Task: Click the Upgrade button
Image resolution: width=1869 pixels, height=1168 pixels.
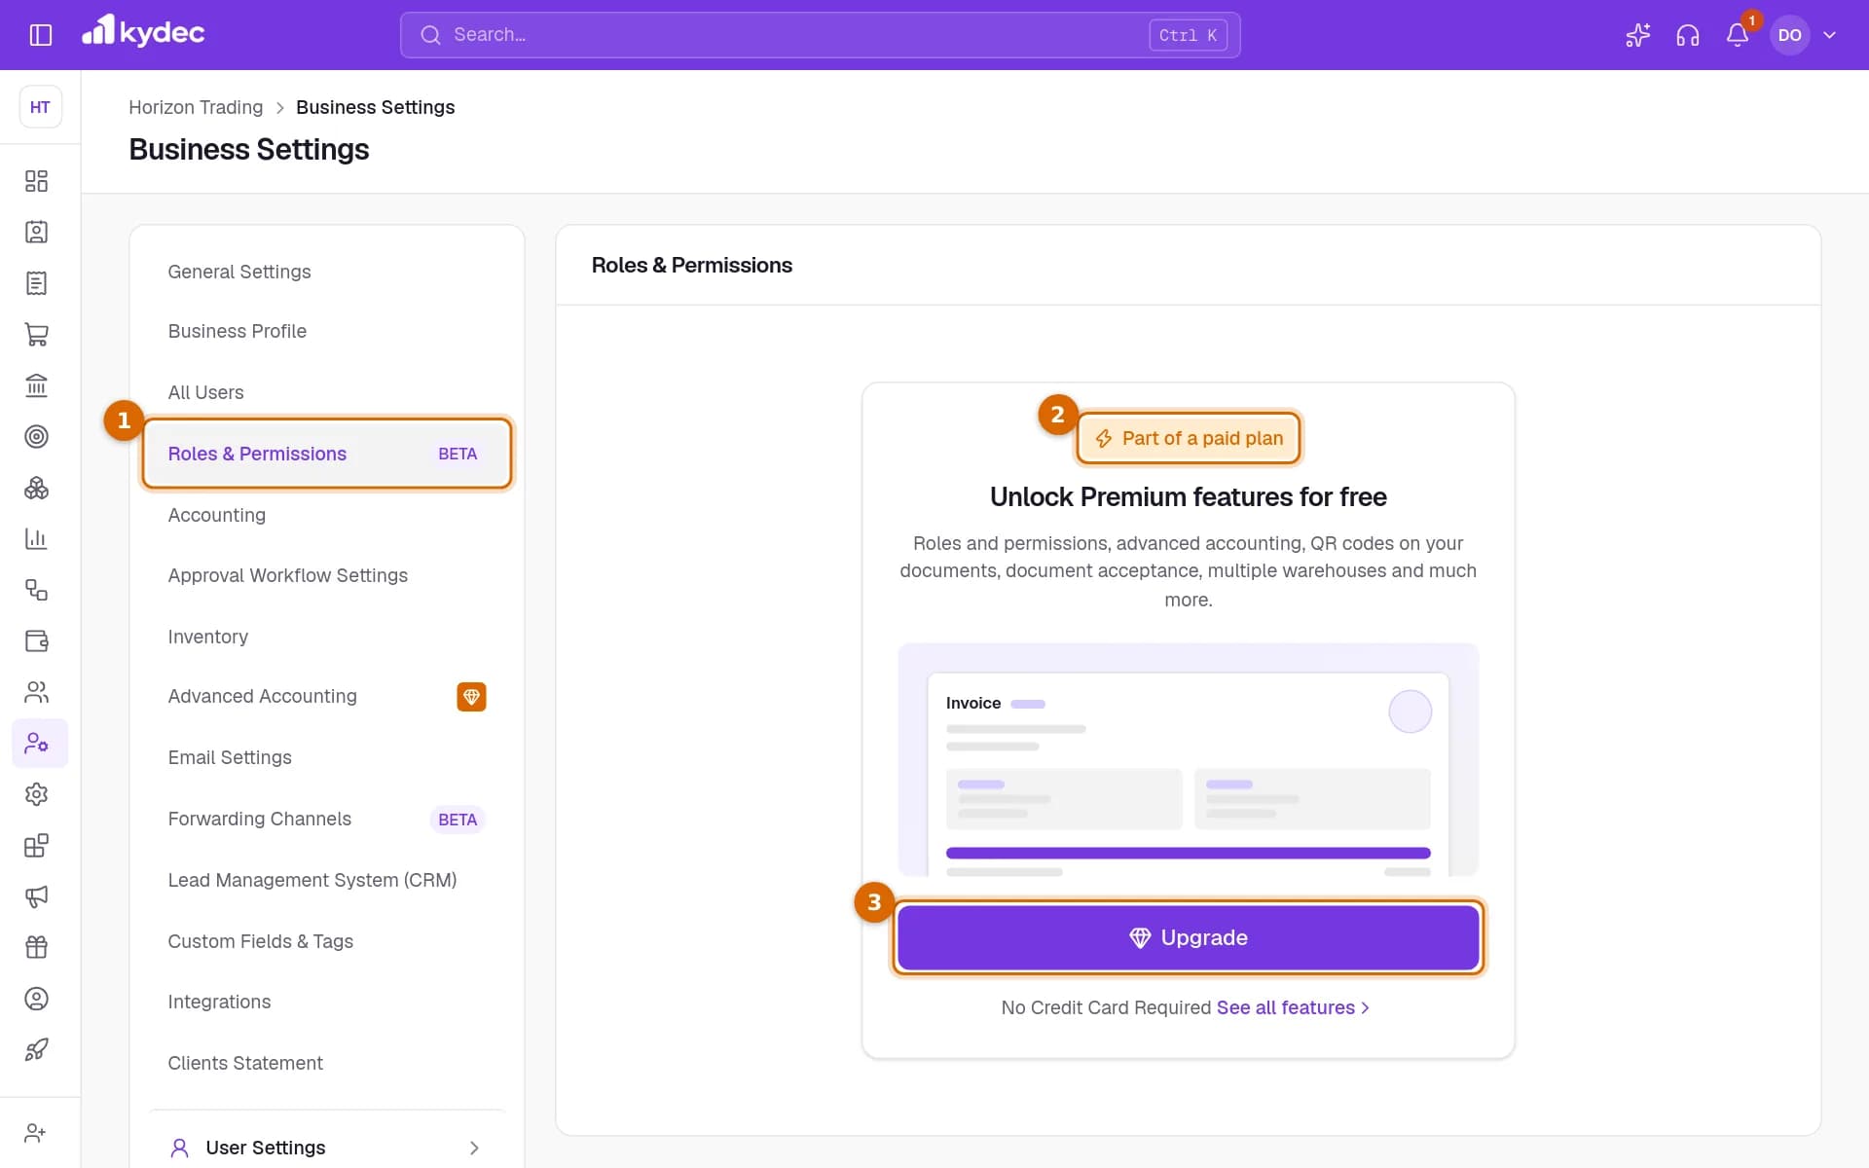Action: (1188, 937)
